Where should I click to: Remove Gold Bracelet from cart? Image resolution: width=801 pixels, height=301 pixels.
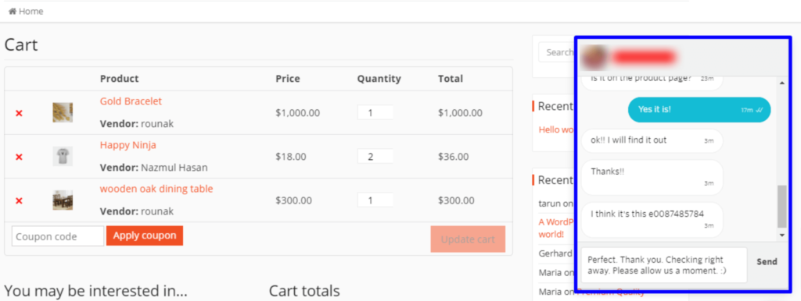pos(19,113)
